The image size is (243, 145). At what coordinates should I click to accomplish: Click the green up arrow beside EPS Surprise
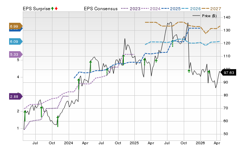[52, 9]
